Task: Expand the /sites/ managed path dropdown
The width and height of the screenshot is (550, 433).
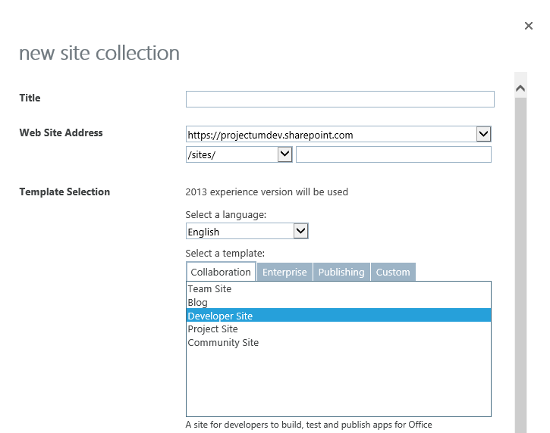Action: tap(232, 154)
